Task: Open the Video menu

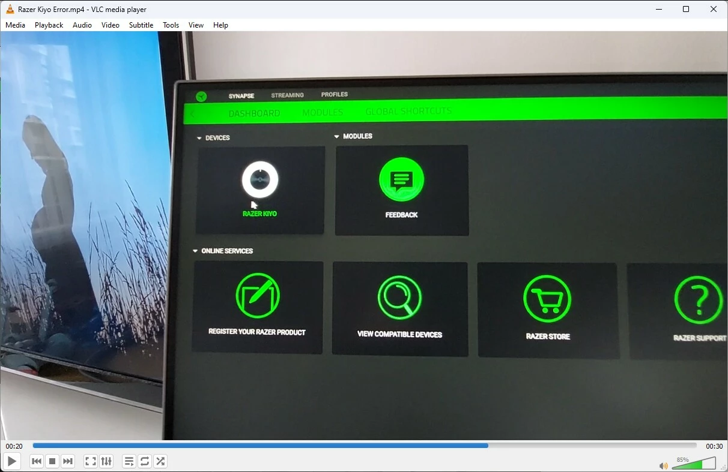Action: 111,25
